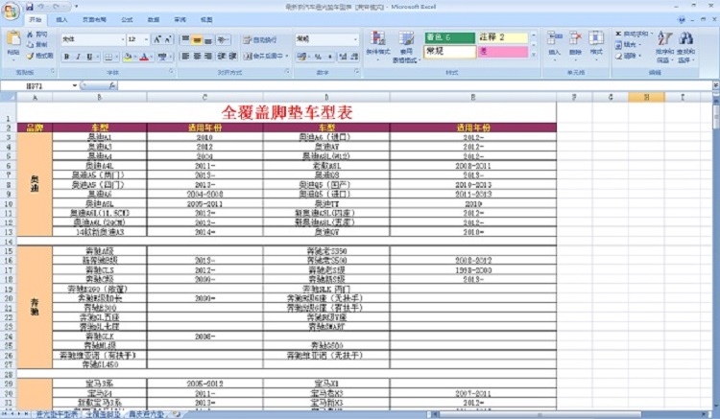Toggle italic formatting
The height and width of the screenshot is (419, 720).
click(x=78, y=57)
